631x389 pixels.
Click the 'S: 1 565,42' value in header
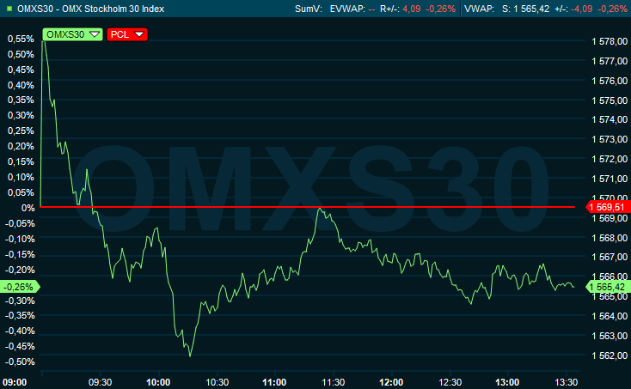point(525,9)
